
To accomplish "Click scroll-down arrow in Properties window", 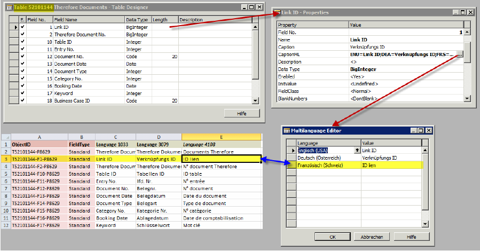I will click(468, 98).
